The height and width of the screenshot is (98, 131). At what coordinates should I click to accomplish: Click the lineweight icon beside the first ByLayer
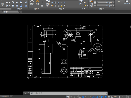tap(95, 3)
